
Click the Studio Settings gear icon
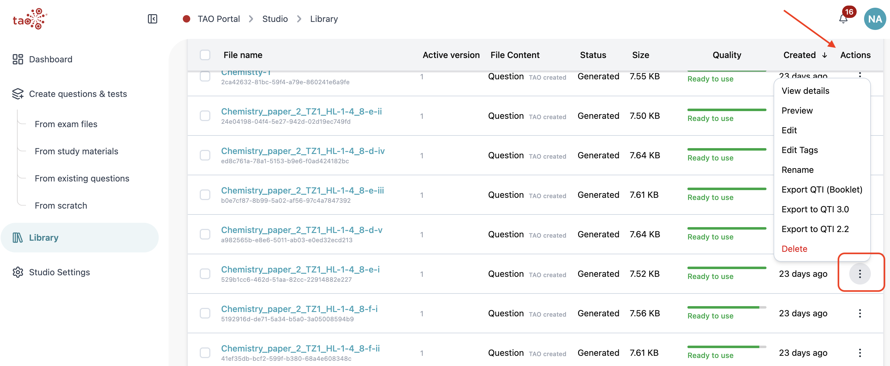pyautogui.click(x=18, y=272)
